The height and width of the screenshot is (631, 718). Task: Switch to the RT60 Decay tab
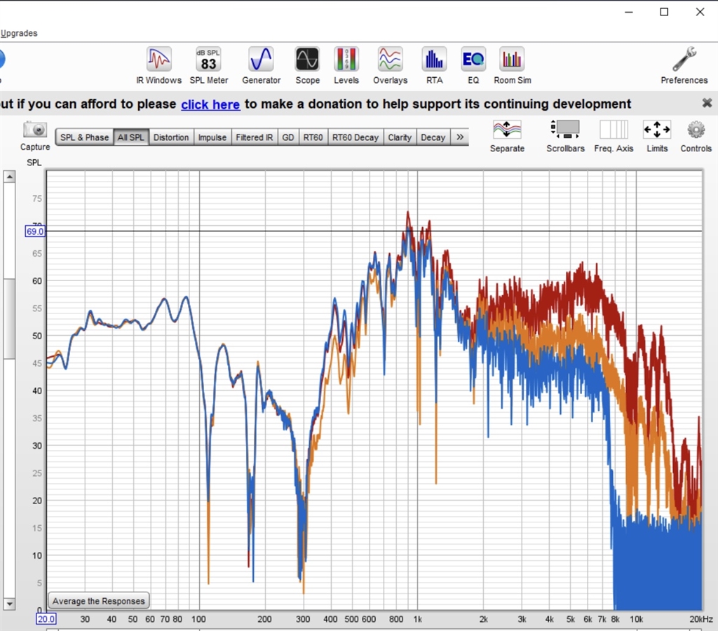355,137
